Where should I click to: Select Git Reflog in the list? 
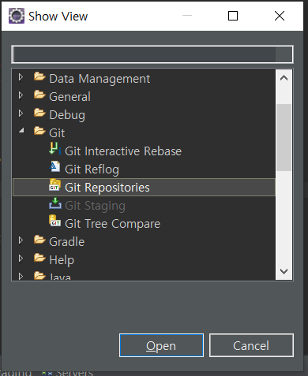(92, 169)
